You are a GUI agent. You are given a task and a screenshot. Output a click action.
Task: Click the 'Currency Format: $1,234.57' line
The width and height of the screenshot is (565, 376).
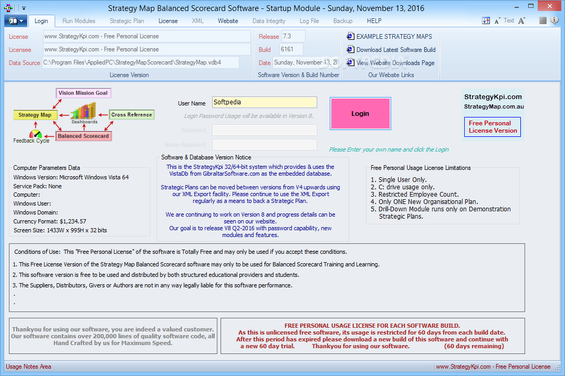pos(50,221)
